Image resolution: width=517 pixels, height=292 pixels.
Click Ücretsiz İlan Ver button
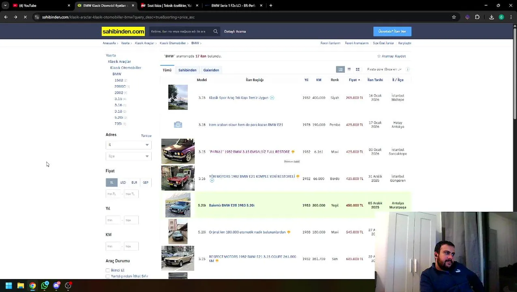pos(392,31)
